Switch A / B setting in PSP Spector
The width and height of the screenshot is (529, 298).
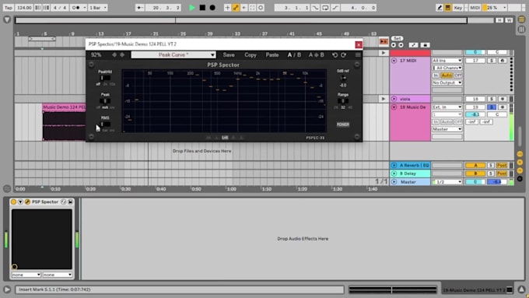294,54
